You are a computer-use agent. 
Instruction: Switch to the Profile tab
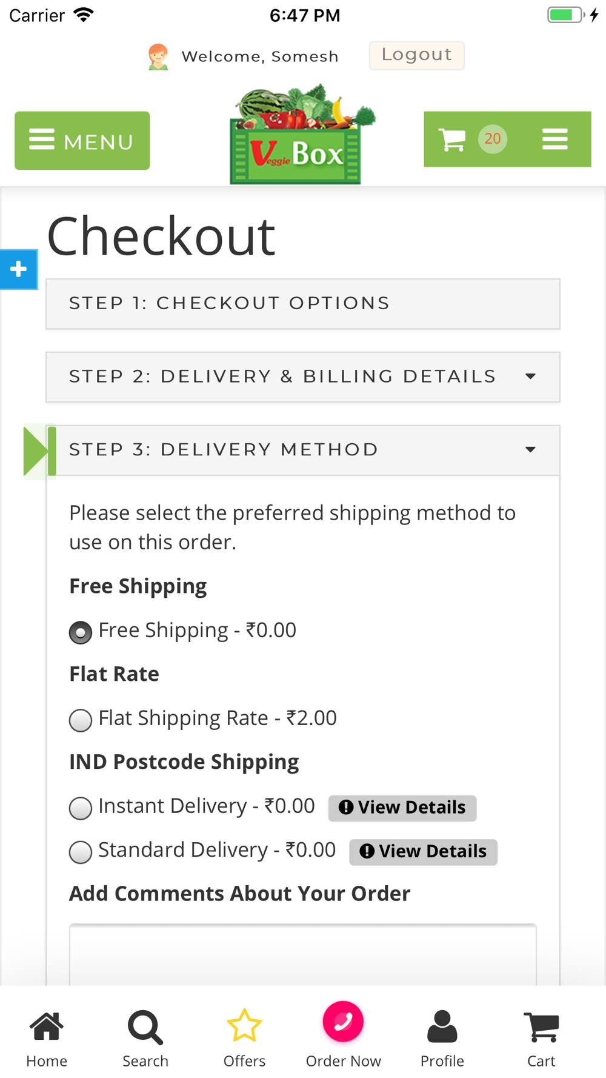442,1038
